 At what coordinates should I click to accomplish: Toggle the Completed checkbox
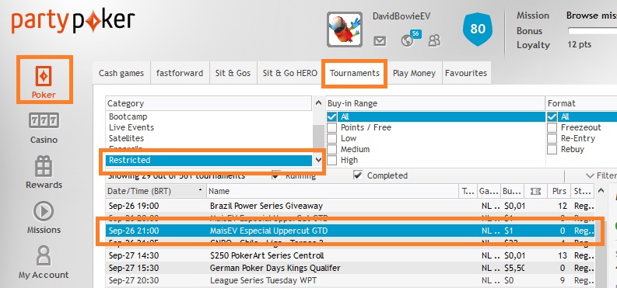358,175
